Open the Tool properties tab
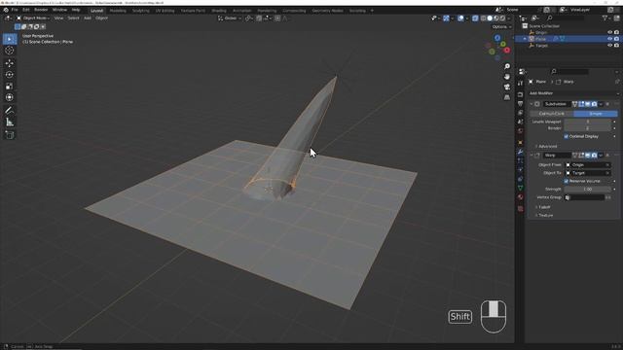Screen dimensions: 623x350 tap(521, 83)
